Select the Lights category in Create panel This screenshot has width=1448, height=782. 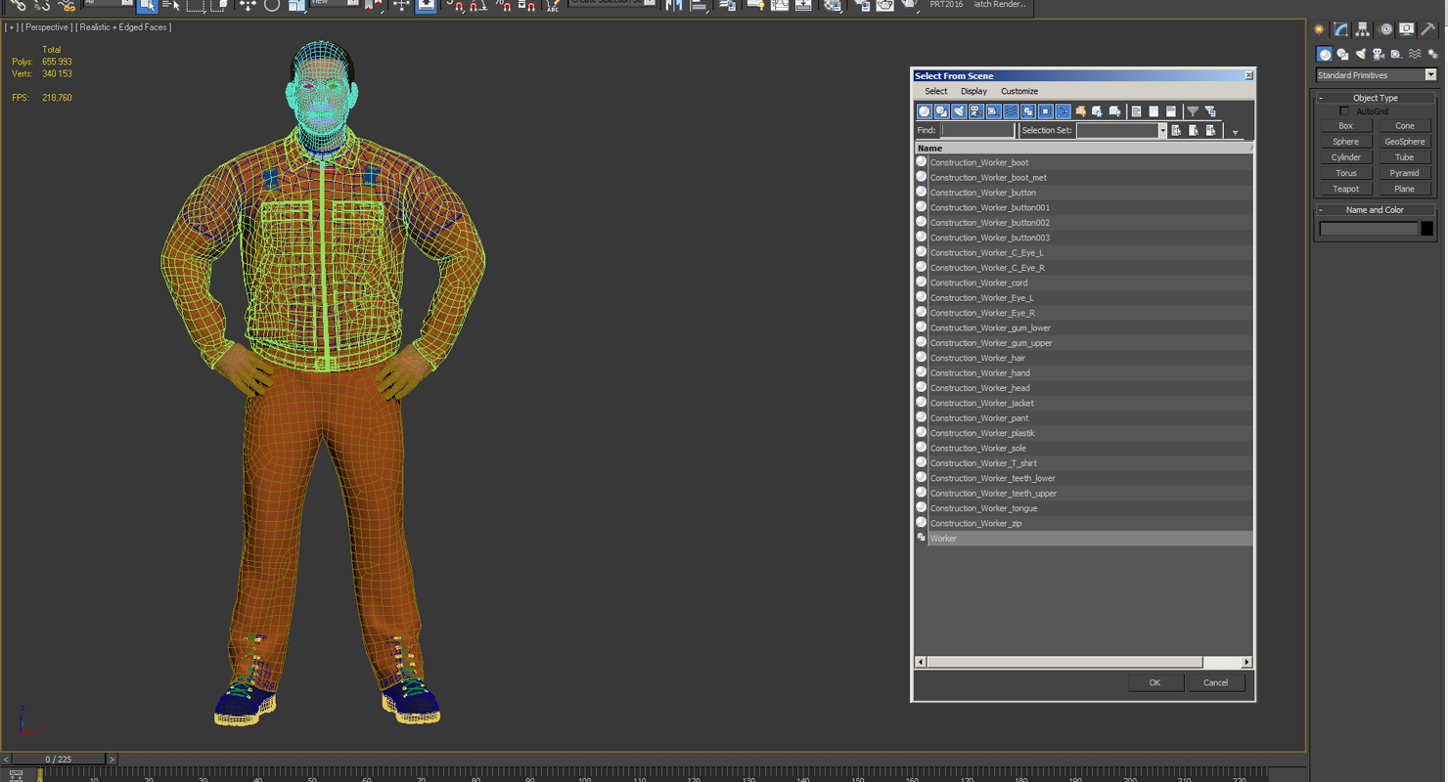pyautogui.click(x=1360, y=54)
